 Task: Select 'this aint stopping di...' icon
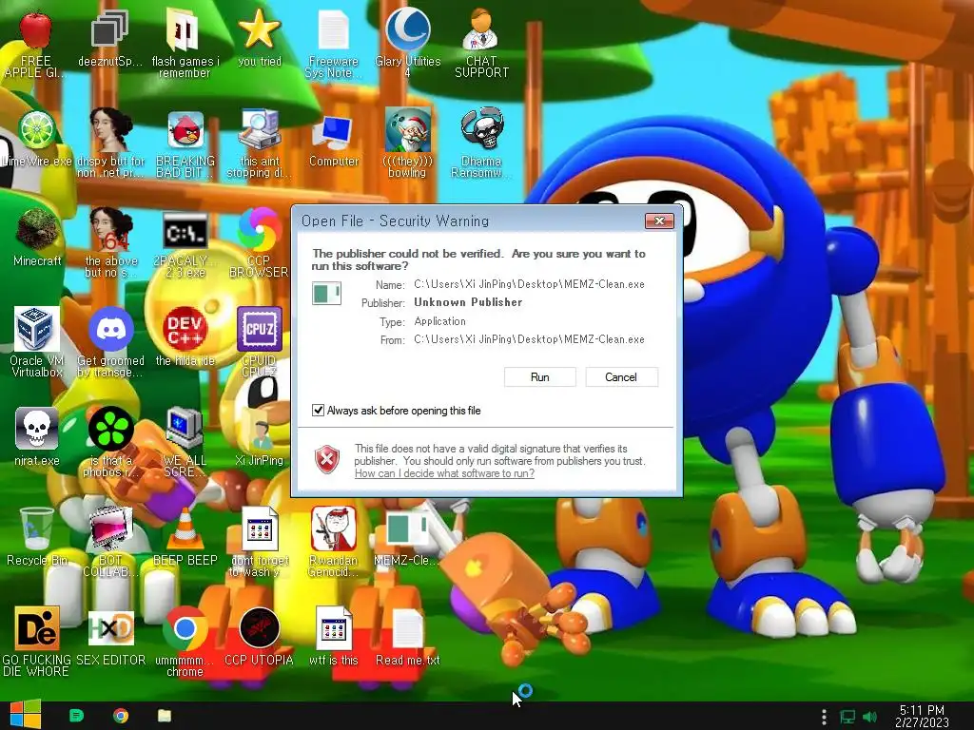click(x=259, y=144)
